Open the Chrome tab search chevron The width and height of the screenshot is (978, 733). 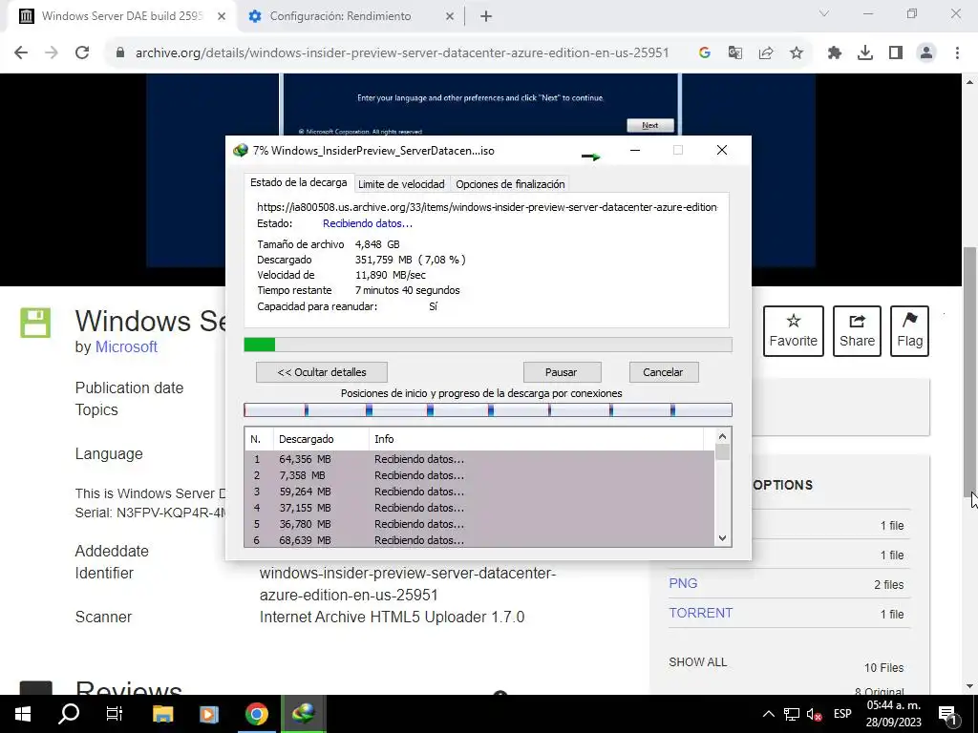pos(824,13)
